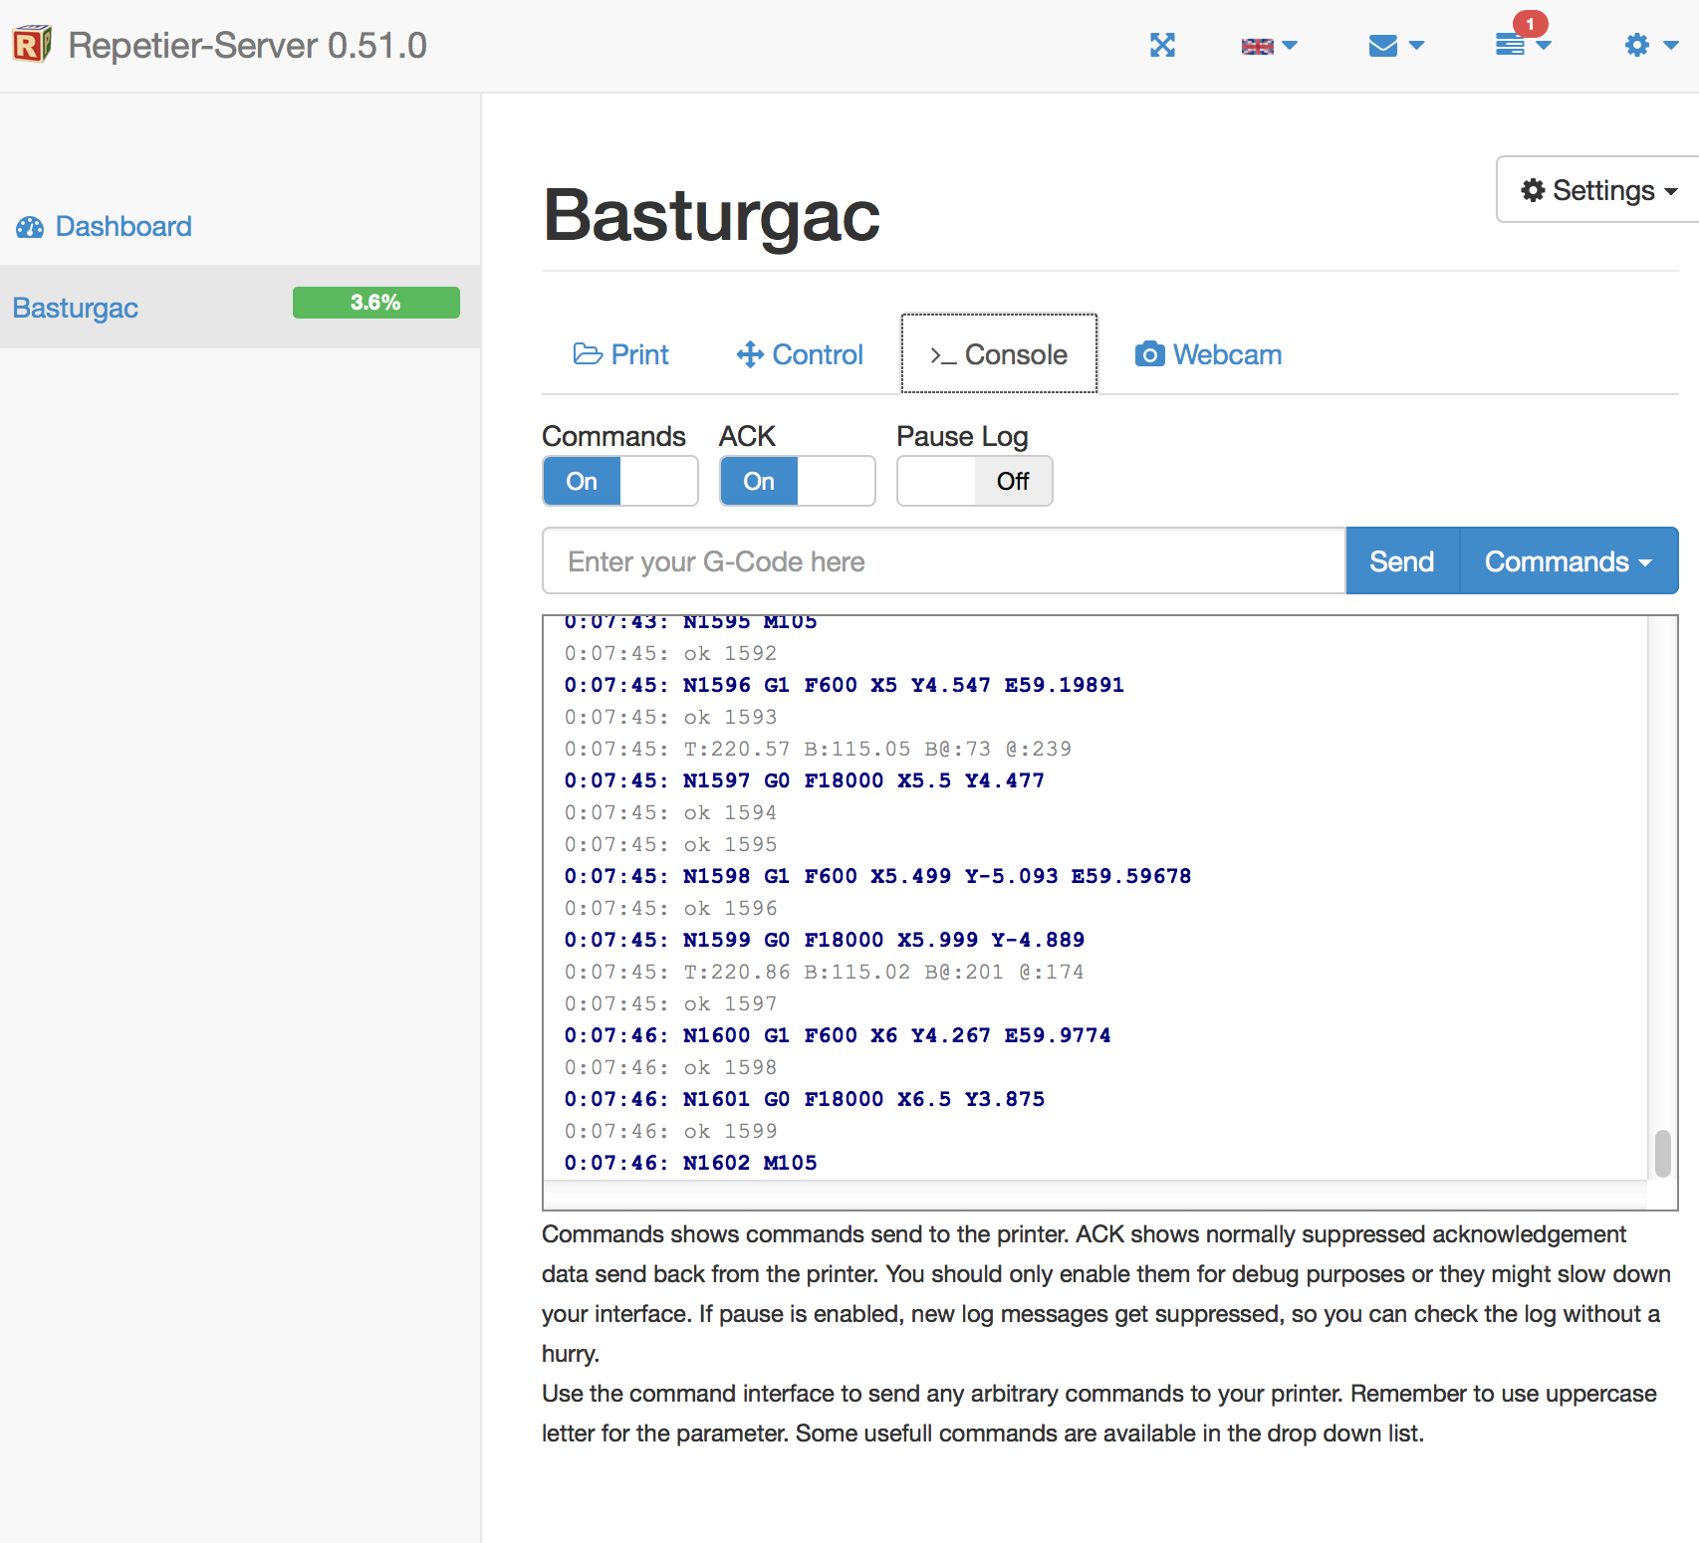Toggle the Commands logging switch
Image resolution: width=1699 pixels, height=1543 pixels.
pos(619,482)
